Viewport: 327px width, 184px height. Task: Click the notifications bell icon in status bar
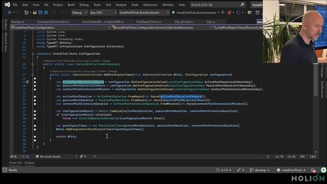pyautogui.click(x=313, y=170)
